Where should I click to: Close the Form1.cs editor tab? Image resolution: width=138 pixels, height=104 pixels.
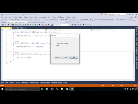(x=11, y=28)
